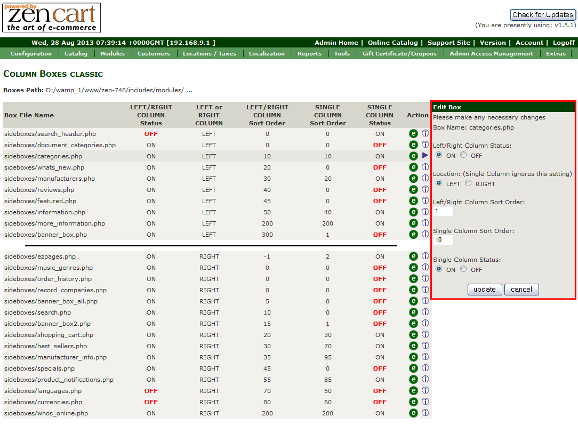This screenshot has width=578, height=425.
Task: Open Online Catalog from header
Action: click(392, 43)
